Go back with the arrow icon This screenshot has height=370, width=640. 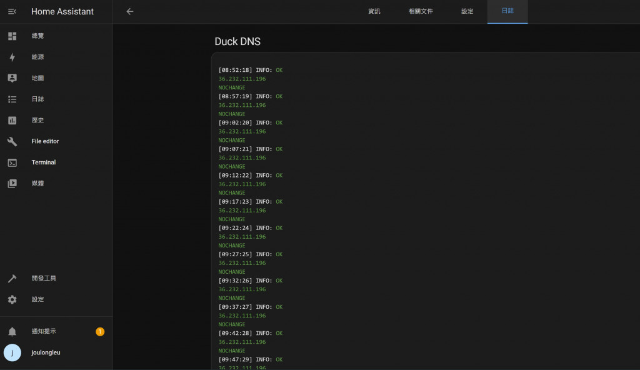coord(130,11)
